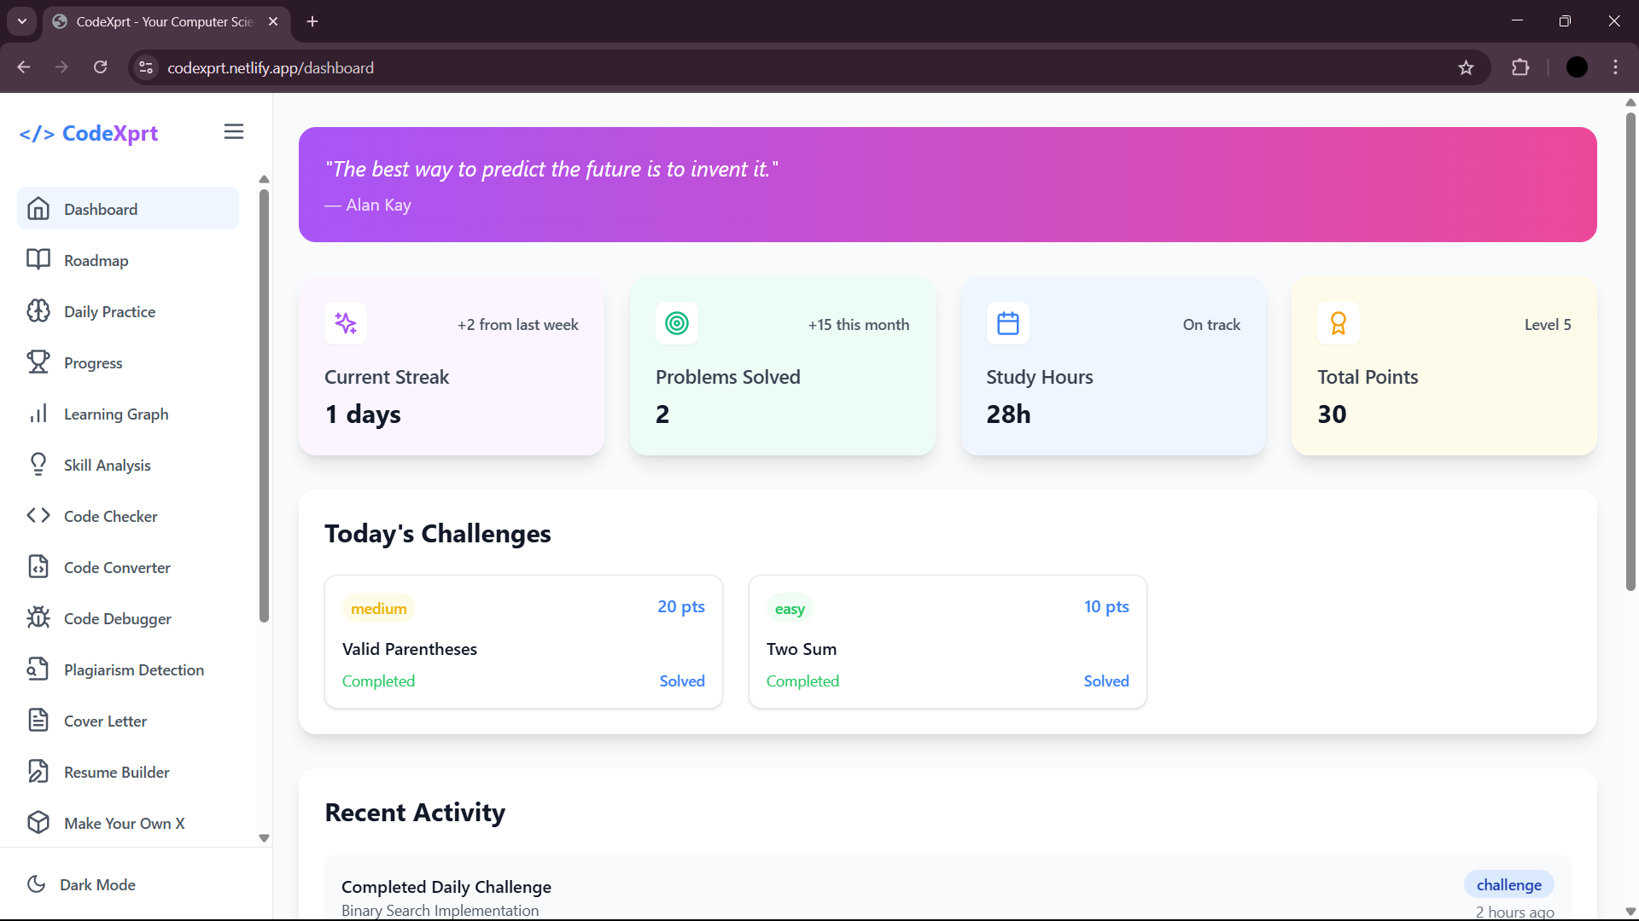This screenshot has height=921, width=1639.
Task: Click the Study Hours calendar icon
Action: 1007,323
